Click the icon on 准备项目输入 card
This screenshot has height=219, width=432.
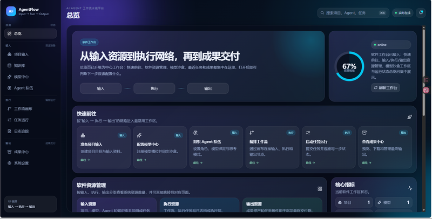tap(83, 135)
